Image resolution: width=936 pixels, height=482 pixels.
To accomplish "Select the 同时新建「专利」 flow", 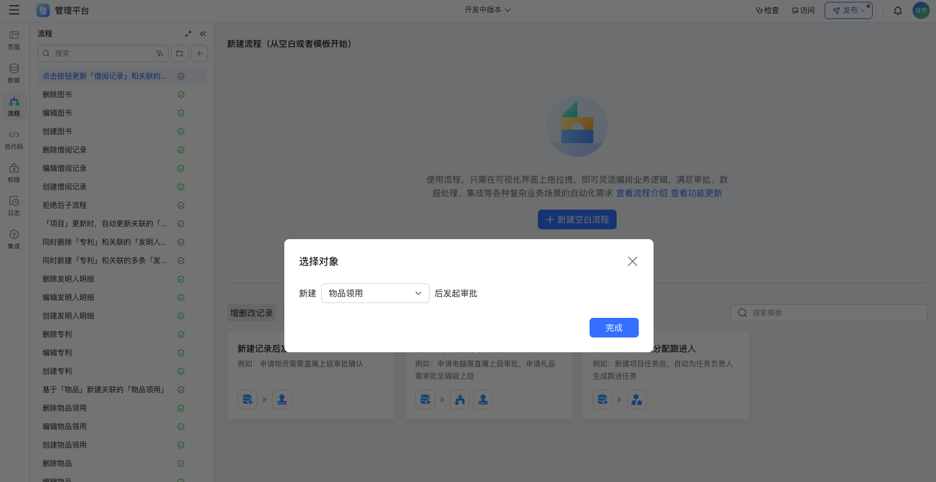I will (122, 261).
